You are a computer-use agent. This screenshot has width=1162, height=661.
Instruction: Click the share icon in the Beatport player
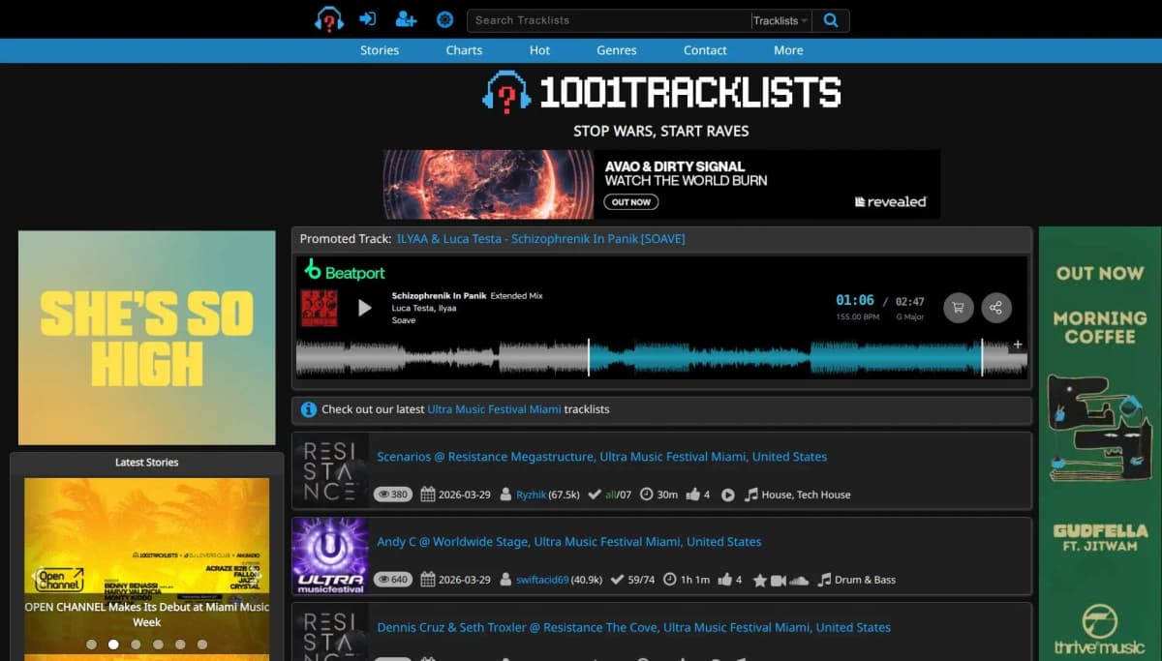996,308
